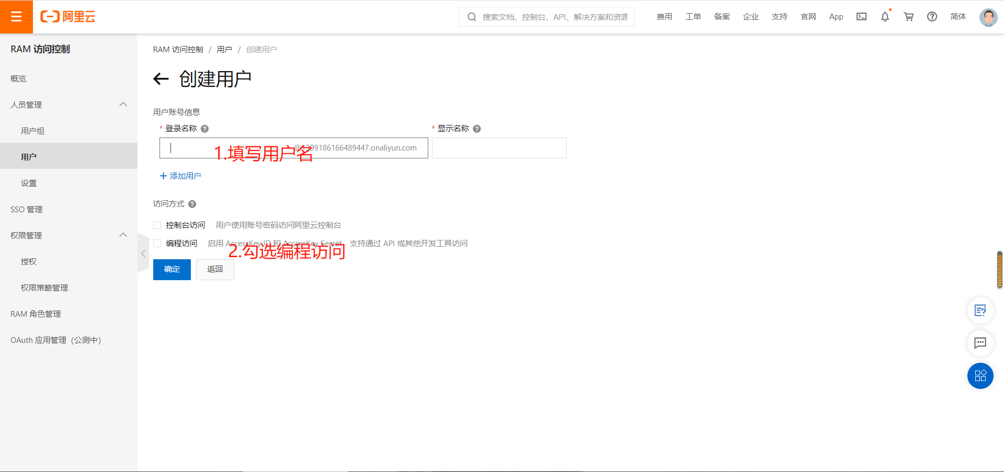The width and height of the screenshot is (1004, 472).
Task: Click the vertical page scrollbar thumb
Action: [999, 270]
